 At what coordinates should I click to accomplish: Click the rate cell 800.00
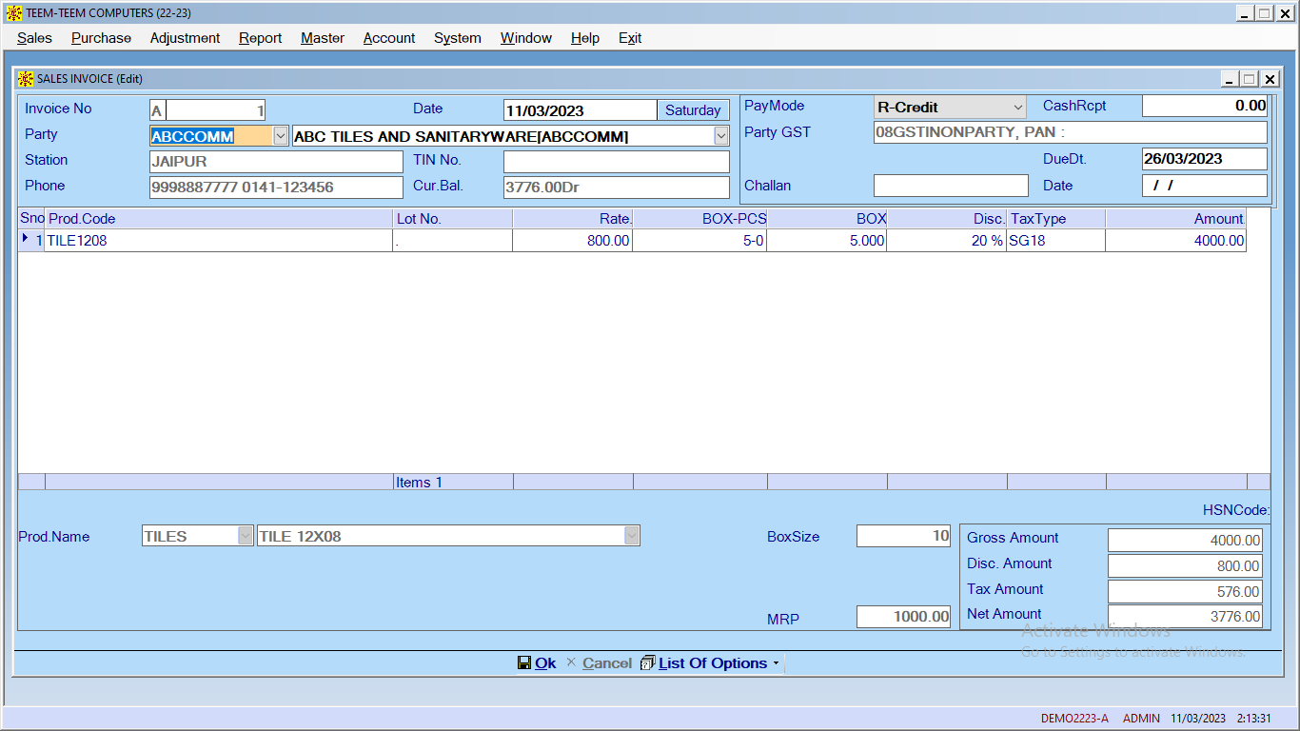(x=573, y=241)
